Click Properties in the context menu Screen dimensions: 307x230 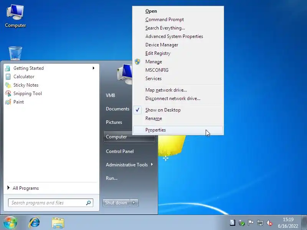178,130
